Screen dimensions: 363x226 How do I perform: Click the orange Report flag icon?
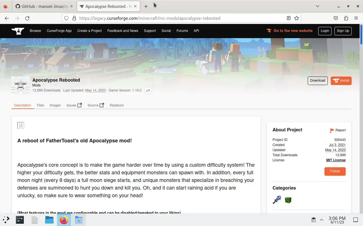pos(332,130)
